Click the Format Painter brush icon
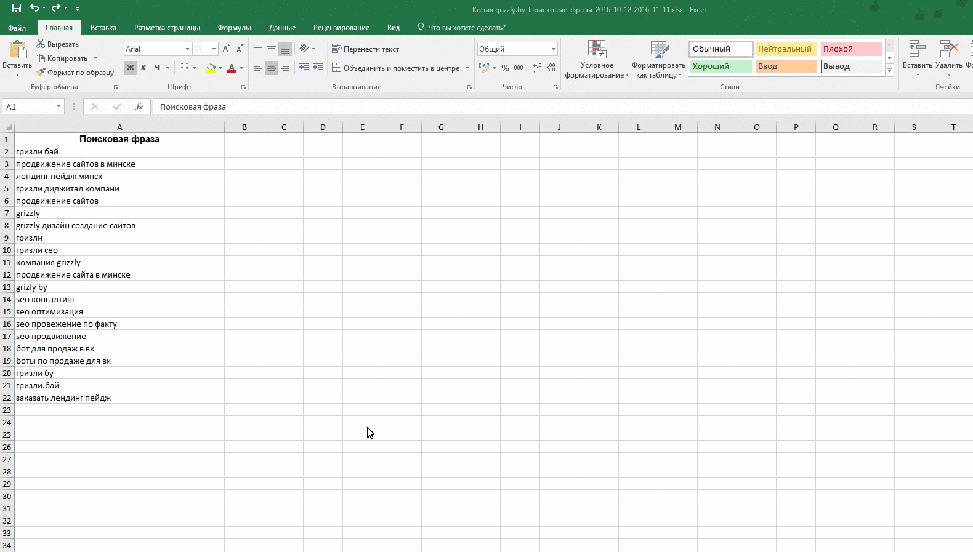Screen dimensions: 973x552 coord(41,72)
